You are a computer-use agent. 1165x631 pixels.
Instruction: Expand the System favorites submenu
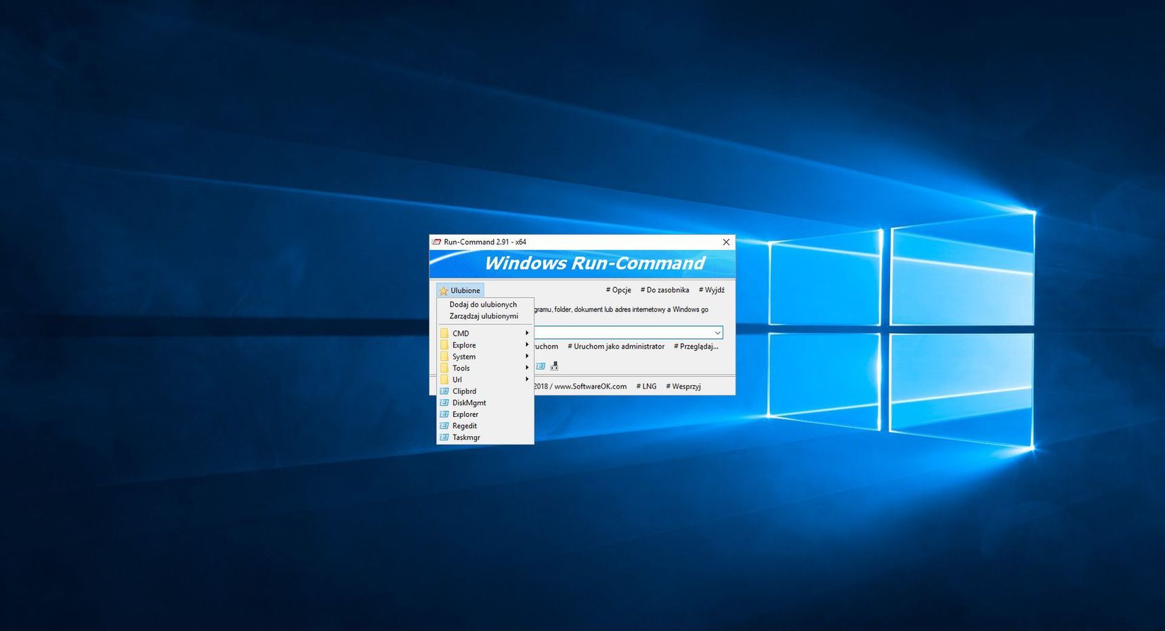coord(485,357)
